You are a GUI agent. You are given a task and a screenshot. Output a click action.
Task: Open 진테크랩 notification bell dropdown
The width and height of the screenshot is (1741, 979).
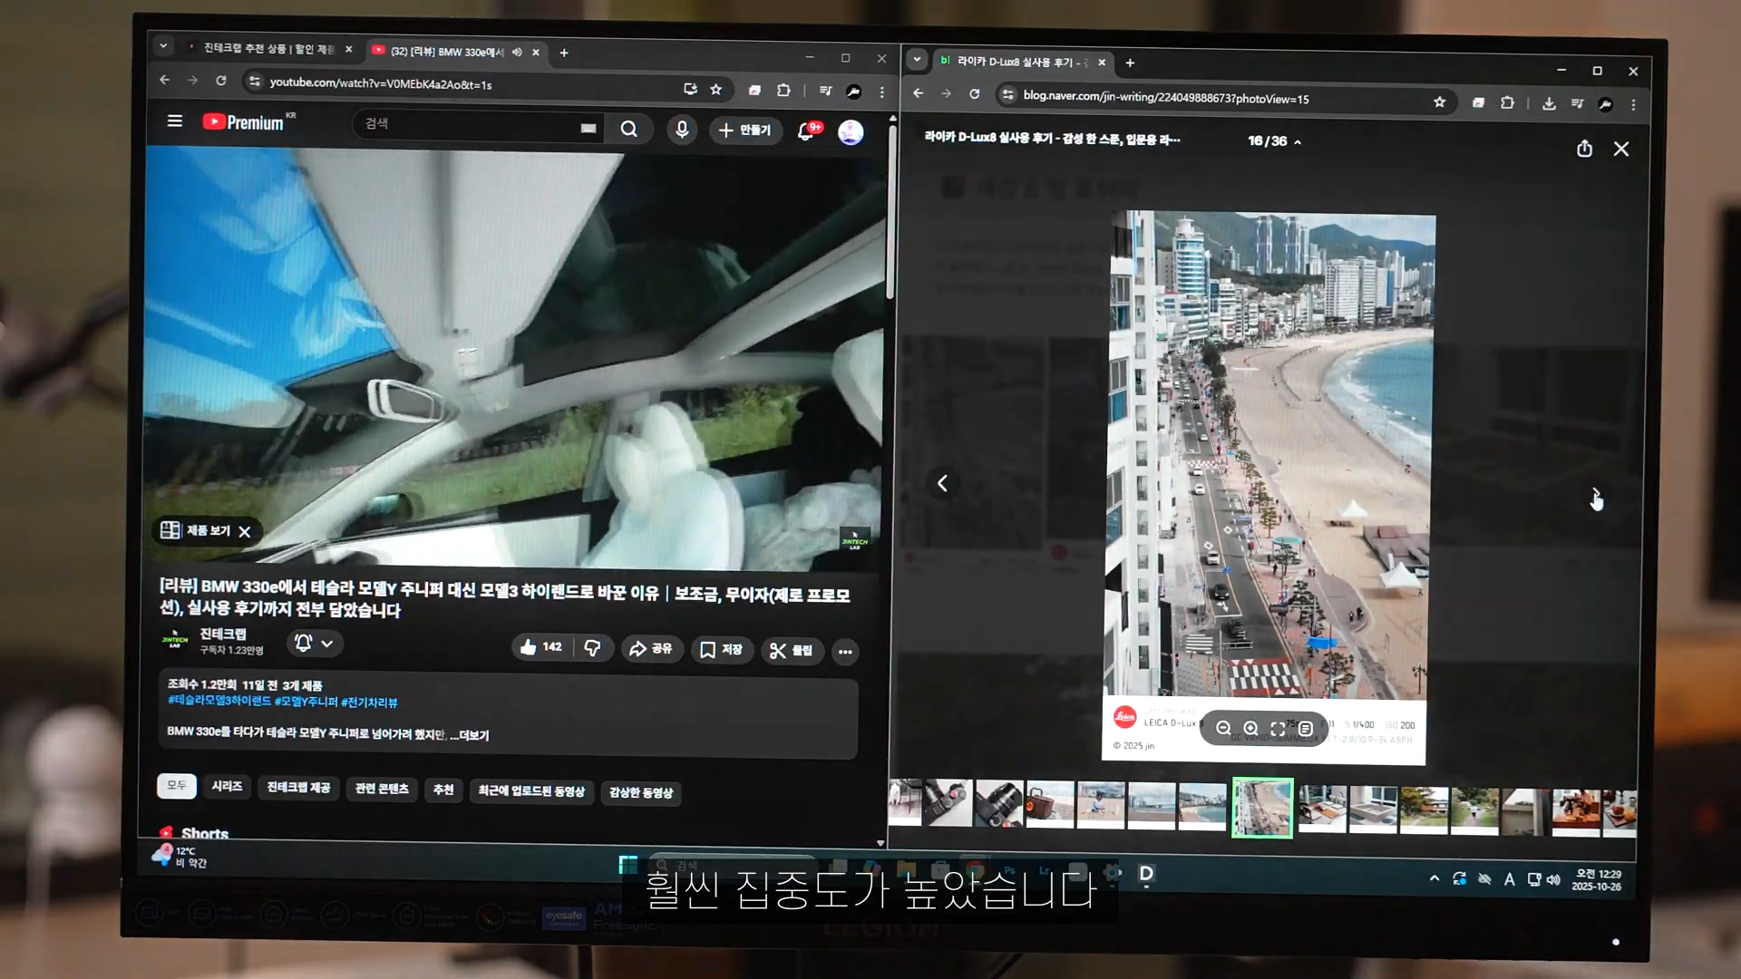(315, 643)
